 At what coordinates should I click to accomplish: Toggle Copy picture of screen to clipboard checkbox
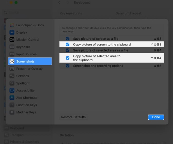click(68, 44)
